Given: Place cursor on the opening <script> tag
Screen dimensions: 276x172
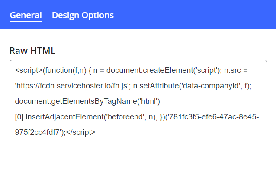Looking at the screenshot, I should pos(29,70).
